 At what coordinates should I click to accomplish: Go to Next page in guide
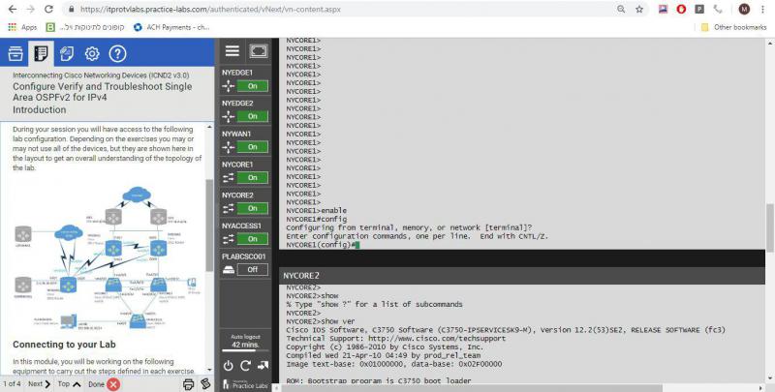click(35, 384)
